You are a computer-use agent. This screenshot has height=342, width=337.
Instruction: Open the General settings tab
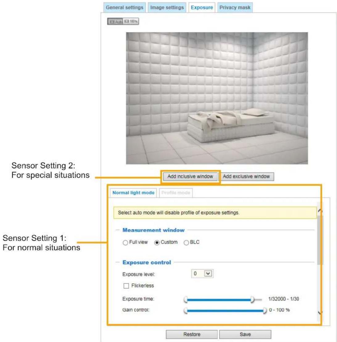(125, 8)
